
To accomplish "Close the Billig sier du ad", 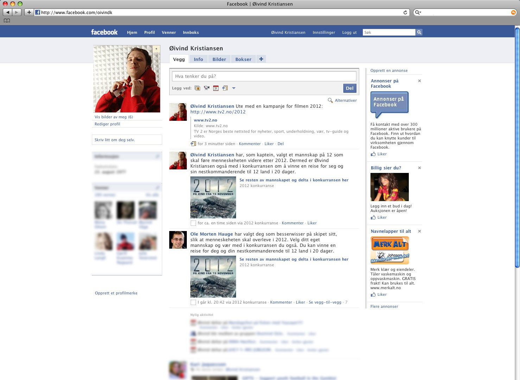I will [419, 168].
